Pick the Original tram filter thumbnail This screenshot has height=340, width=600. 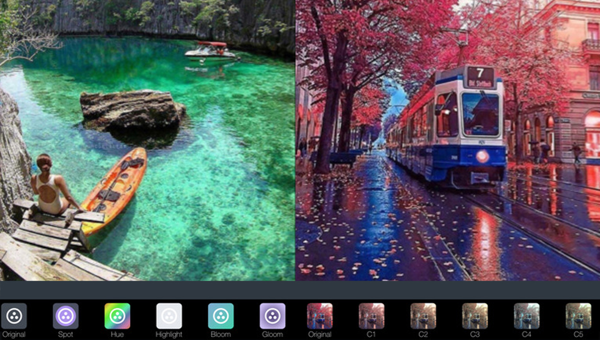point(319,316)
